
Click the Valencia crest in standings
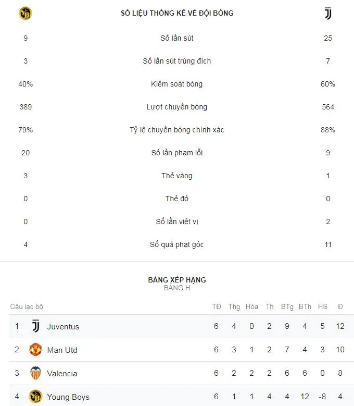(35, 373)
